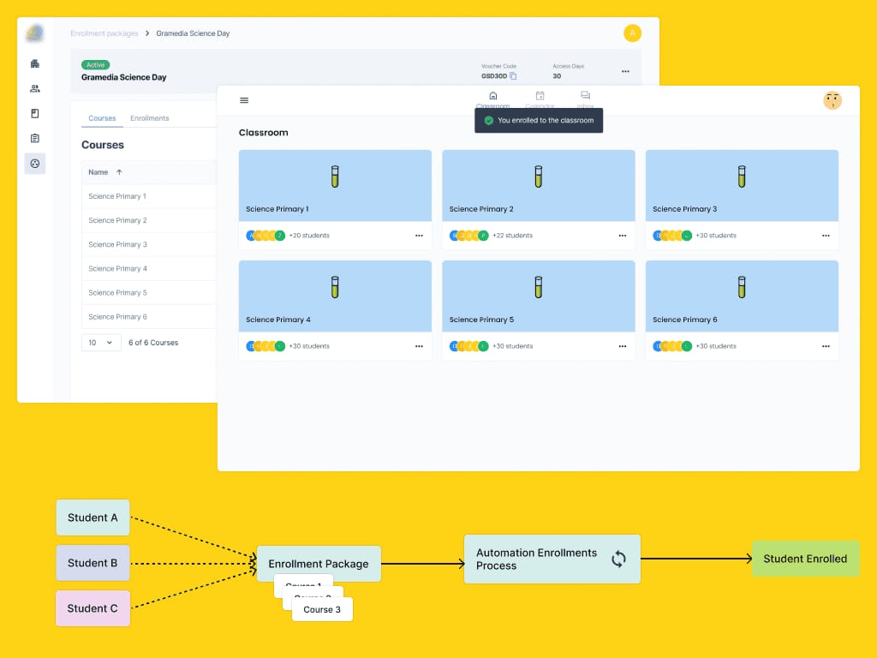Viewport: 877px width, 658px height.
Task: Click the Access Days value 30
Action: pyautogui.click(x=557, y=76)
